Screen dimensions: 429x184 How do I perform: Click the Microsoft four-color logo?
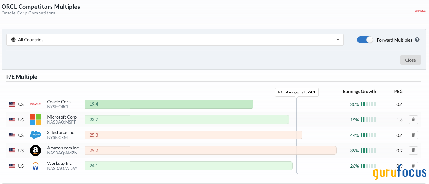(x=35, y=120)
